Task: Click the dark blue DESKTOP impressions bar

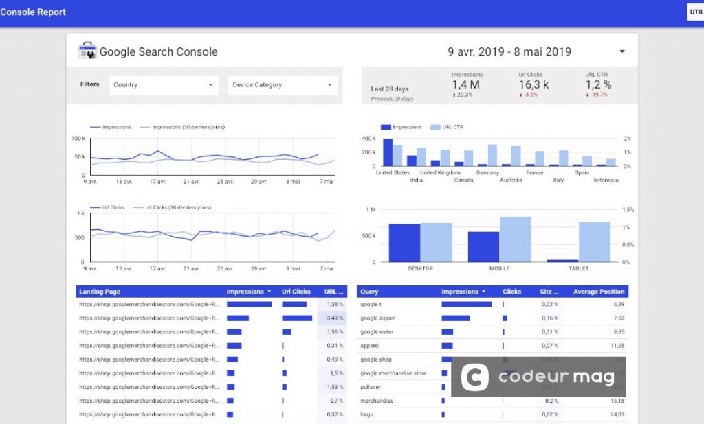Action: pos(404,243)
